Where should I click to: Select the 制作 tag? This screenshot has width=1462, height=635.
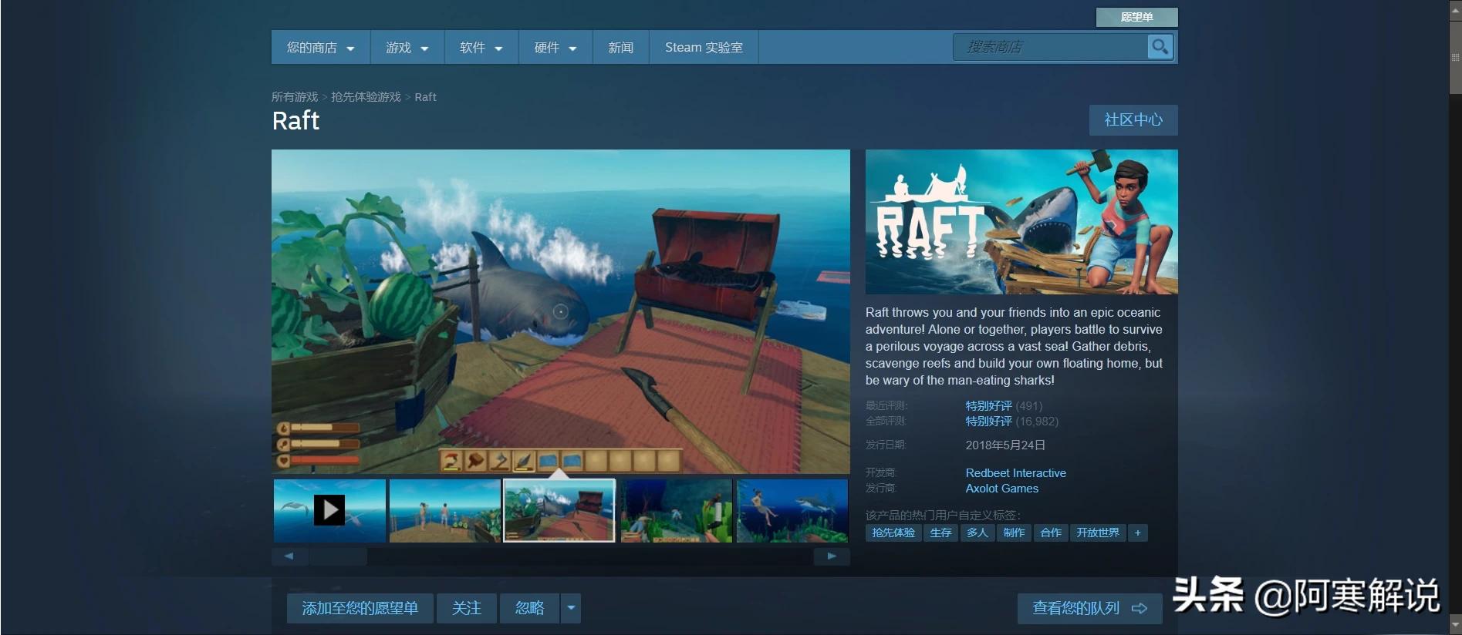(x=1014, y=533)
